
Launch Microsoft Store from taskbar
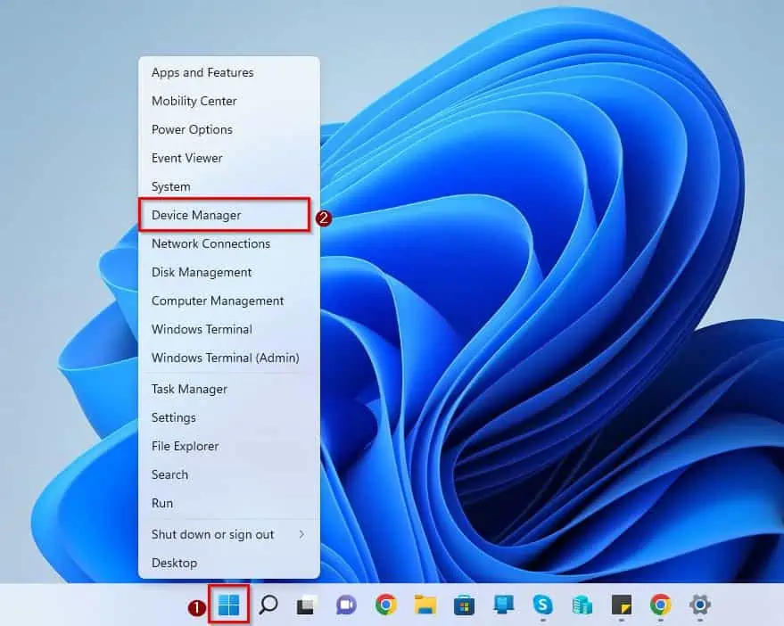pos(464,605)
